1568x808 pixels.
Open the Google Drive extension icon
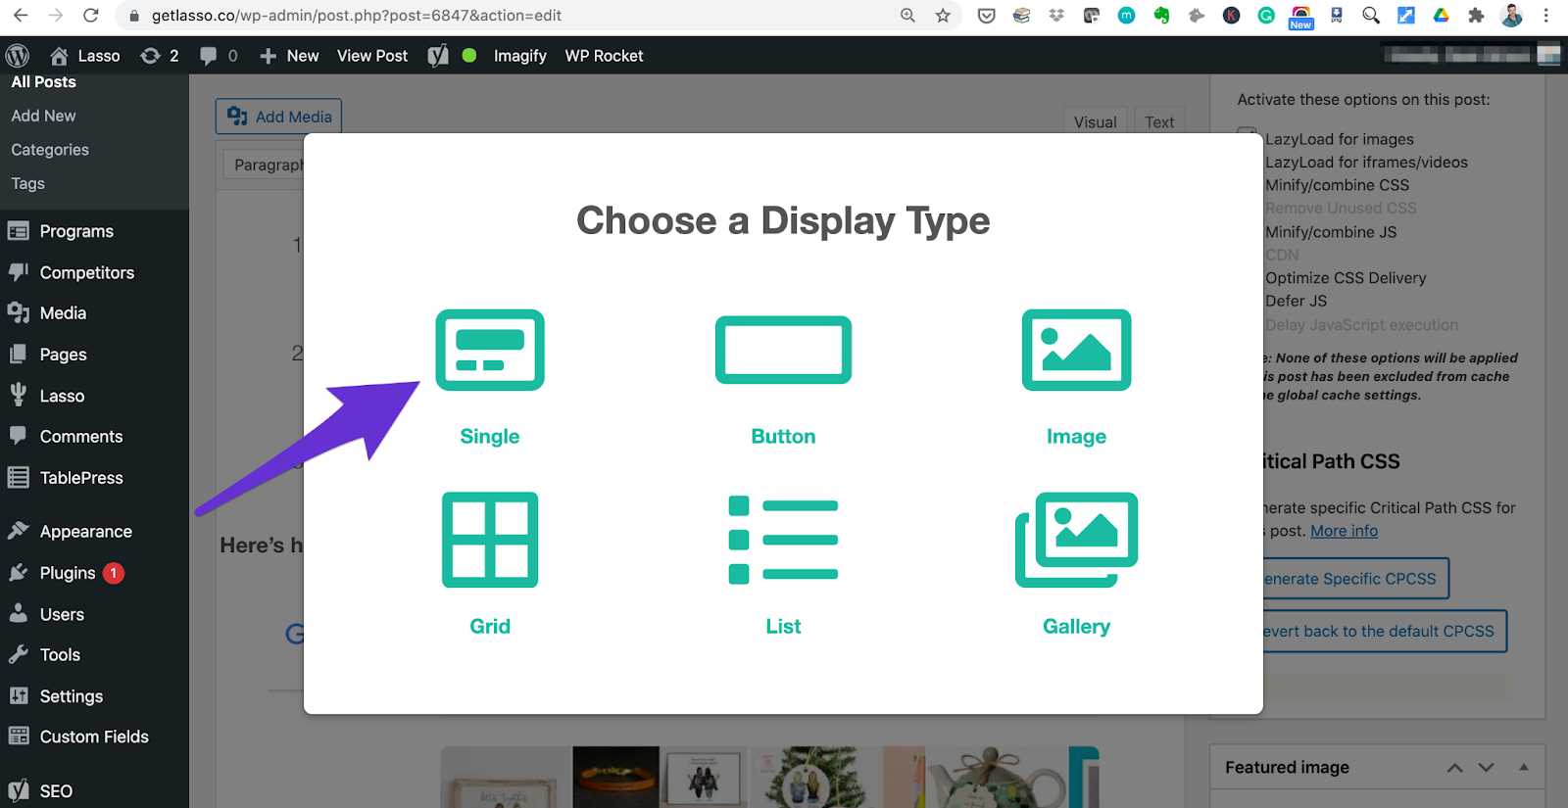coord(1441,16)
